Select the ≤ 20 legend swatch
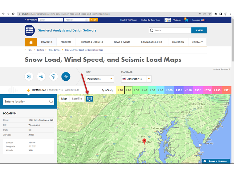This screenshot has width=234, height=175. coord(128,90)
